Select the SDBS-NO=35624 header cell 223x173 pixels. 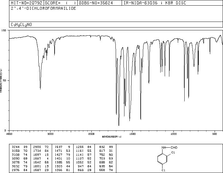point(99,3)
